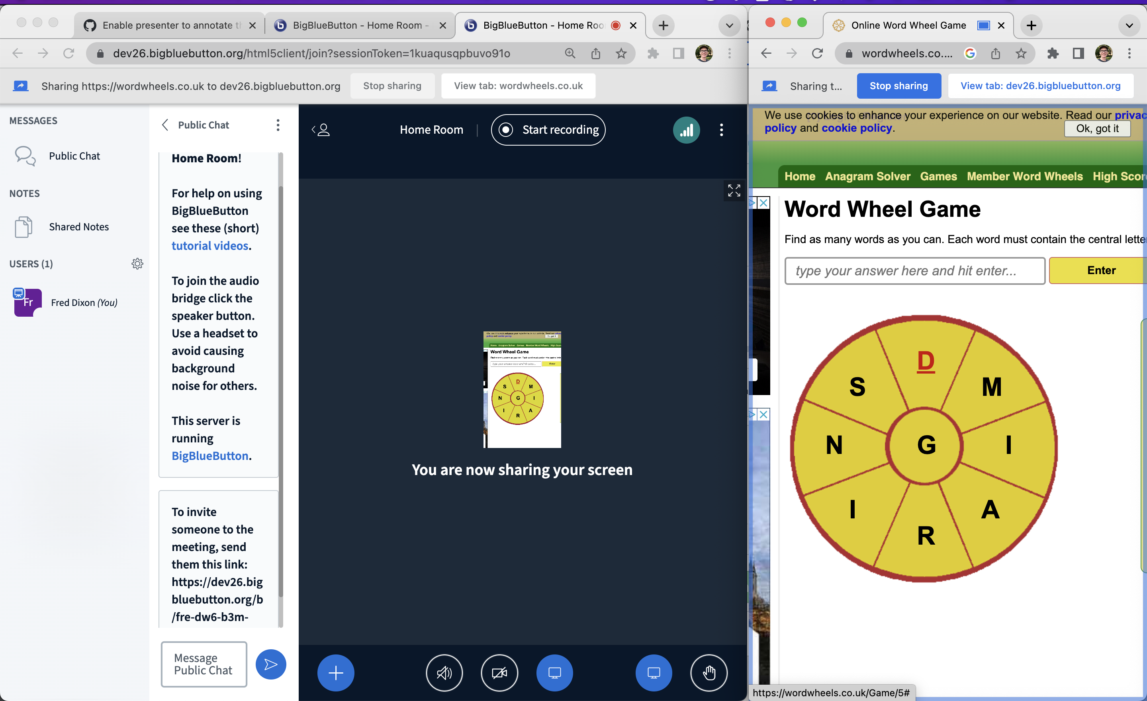Click the profile avatar in the browser toolbar

pyautogui.click(x=703, y=53)
